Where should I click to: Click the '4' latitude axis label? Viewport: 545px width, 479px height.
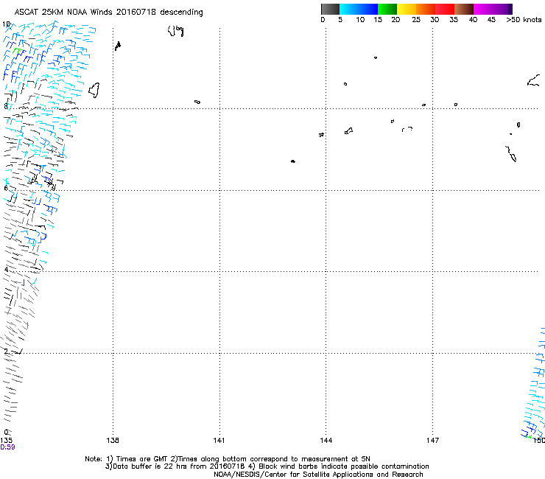pos(6,269)
